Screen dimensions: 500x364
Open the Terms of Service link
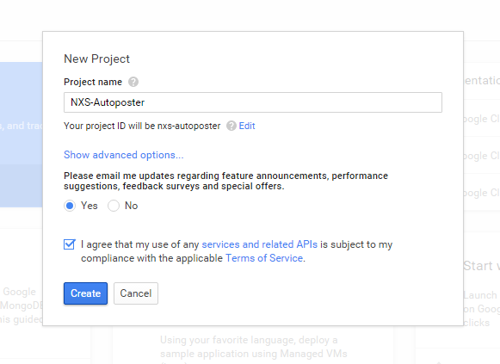[x=264, y=258]
